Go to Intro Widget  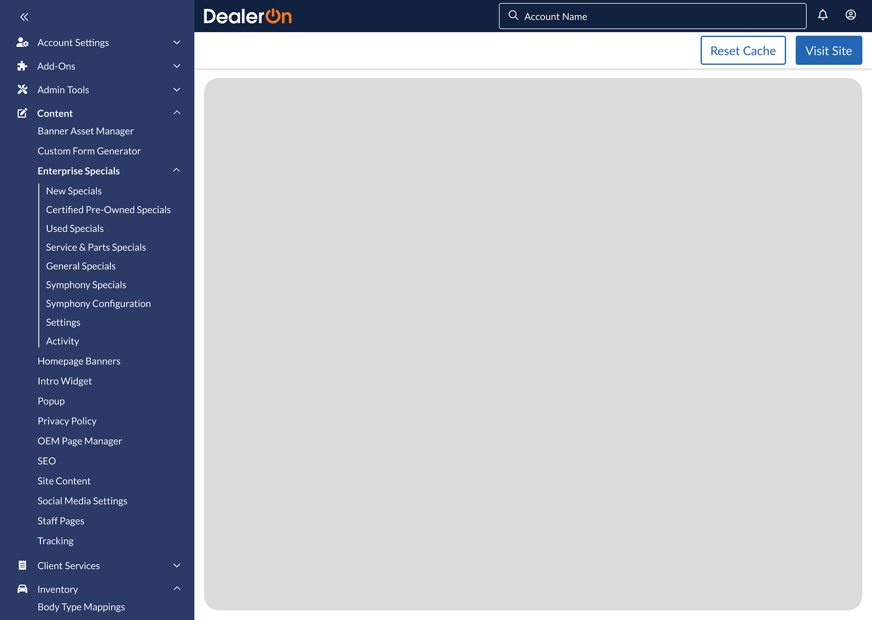(x=64, y=381)
